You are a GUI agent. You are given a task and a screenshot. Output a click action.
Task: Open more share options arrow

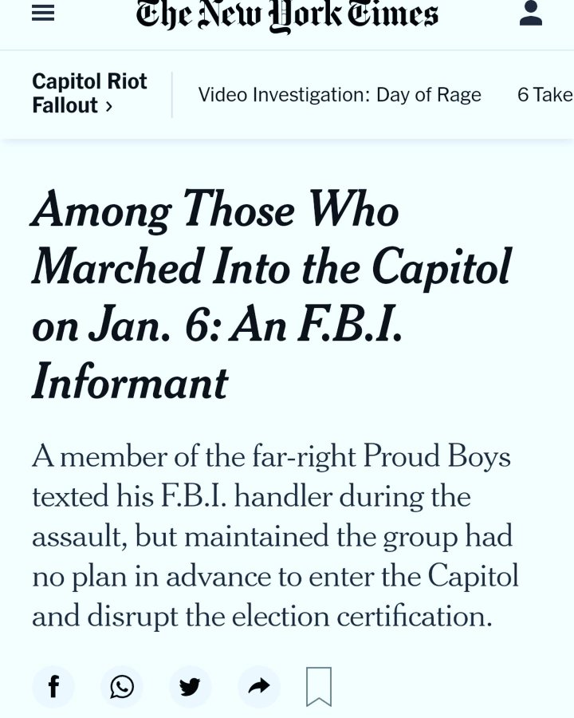tap(259, 687)
